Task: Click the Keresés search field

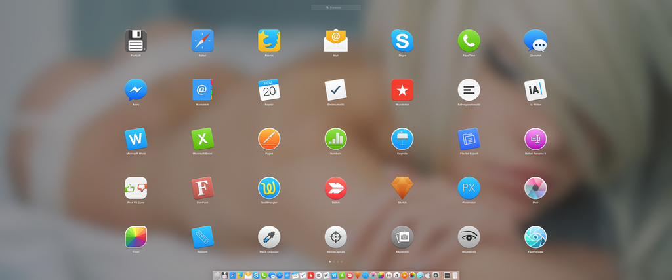Action: (336, 7)
